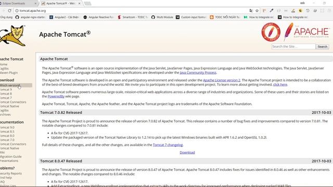Open Tomcat 9.0 documentation link
333x187 pixels.
[7, 127]
